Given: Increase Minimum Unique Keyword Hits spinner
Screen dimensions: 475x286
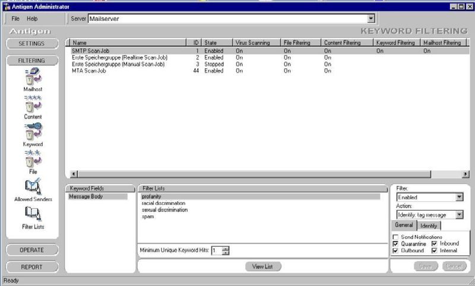Looking at the screenshot, I should pos(226,249).
